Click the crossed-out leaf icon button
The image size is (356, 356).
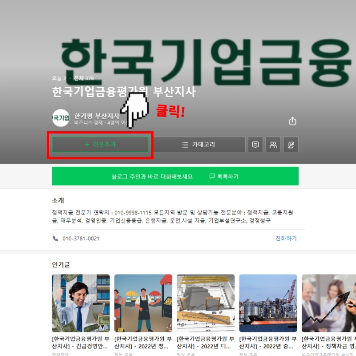click(x=291, y=144)
